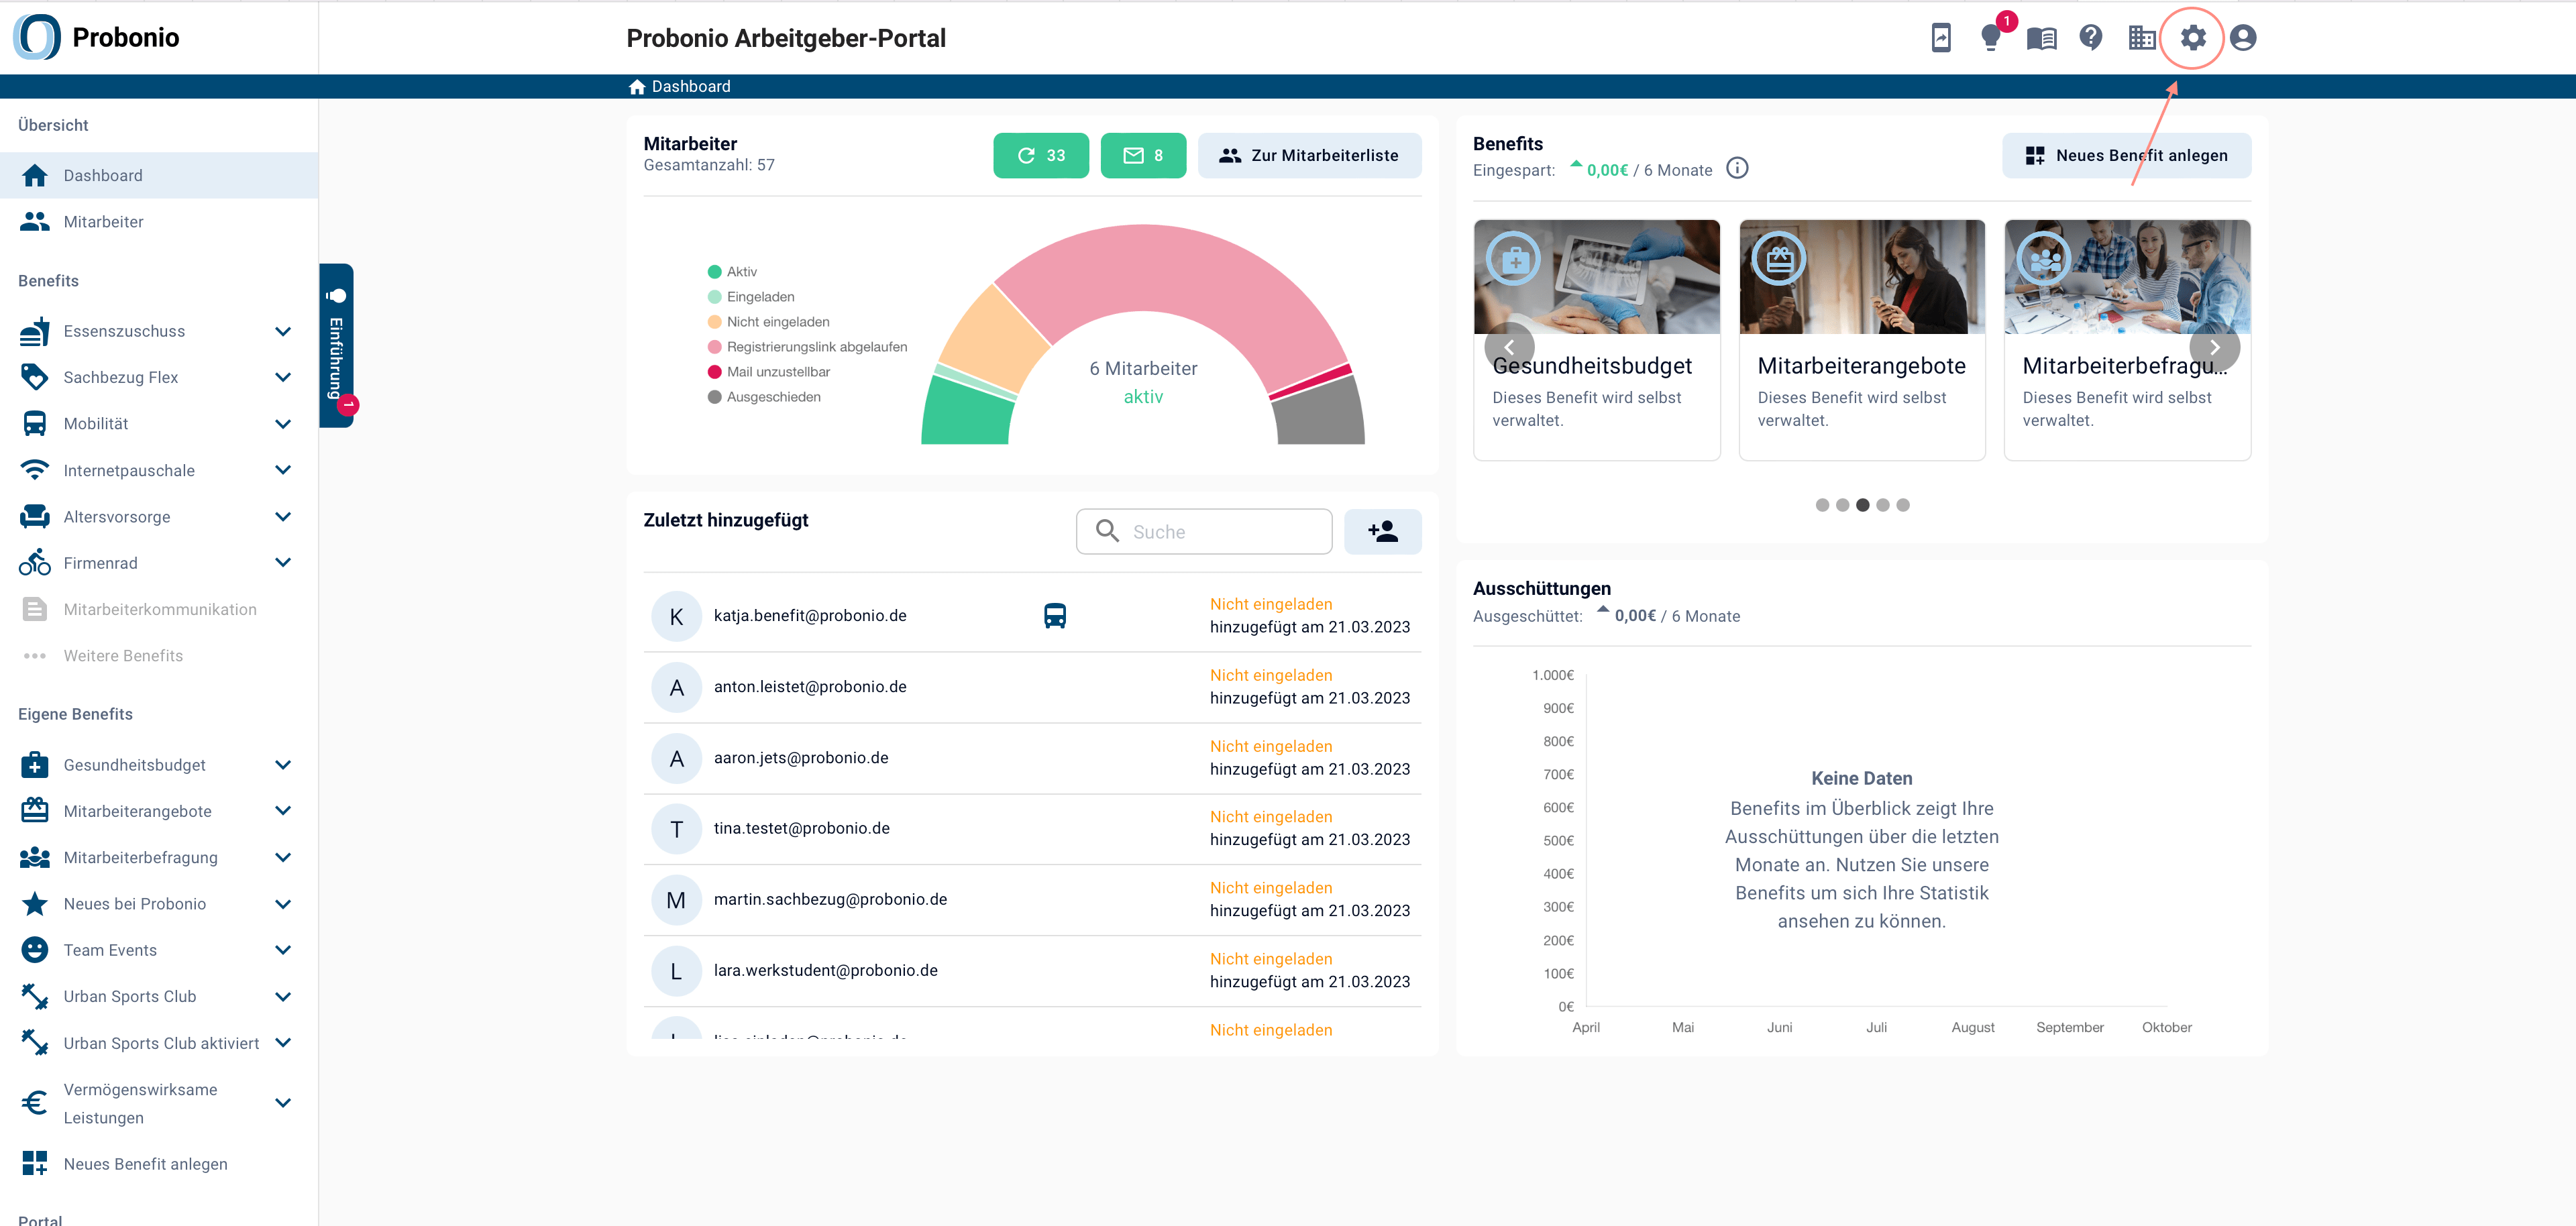The height and width of the screenshot is (1226, 2576).
Task: Expand the sidebar Gesundheitsbudget chevron
Action: tap(283, 765)
